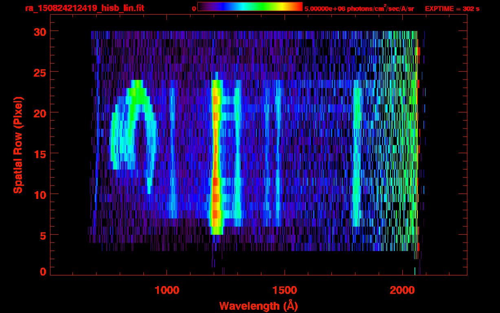Click the EXPTIME = 302 s text

point(452,9)
